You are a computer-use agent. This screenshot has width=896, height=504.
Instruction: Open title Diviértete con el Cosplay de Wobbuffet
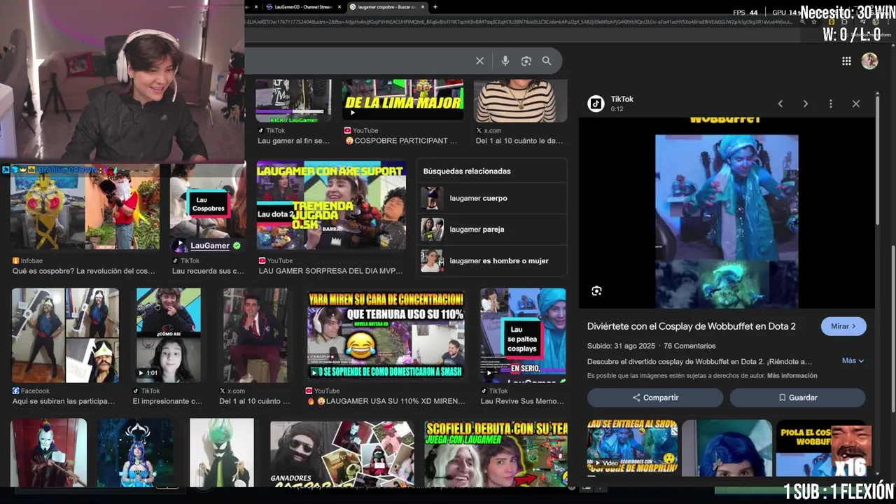[x=691, y=326]
